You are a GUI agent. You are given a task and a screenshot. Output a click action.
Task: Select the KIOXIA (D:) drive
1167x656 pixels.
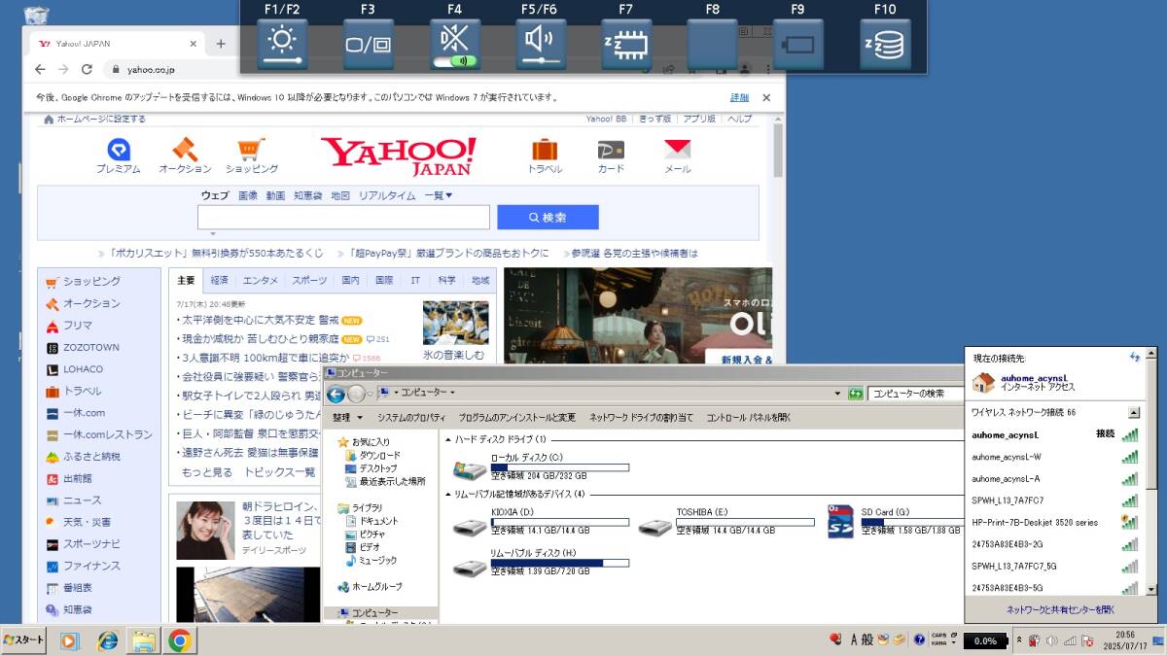point(541,522)
